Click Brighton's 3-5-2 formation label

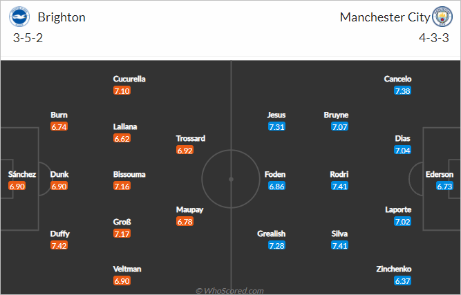coord(28,38)
